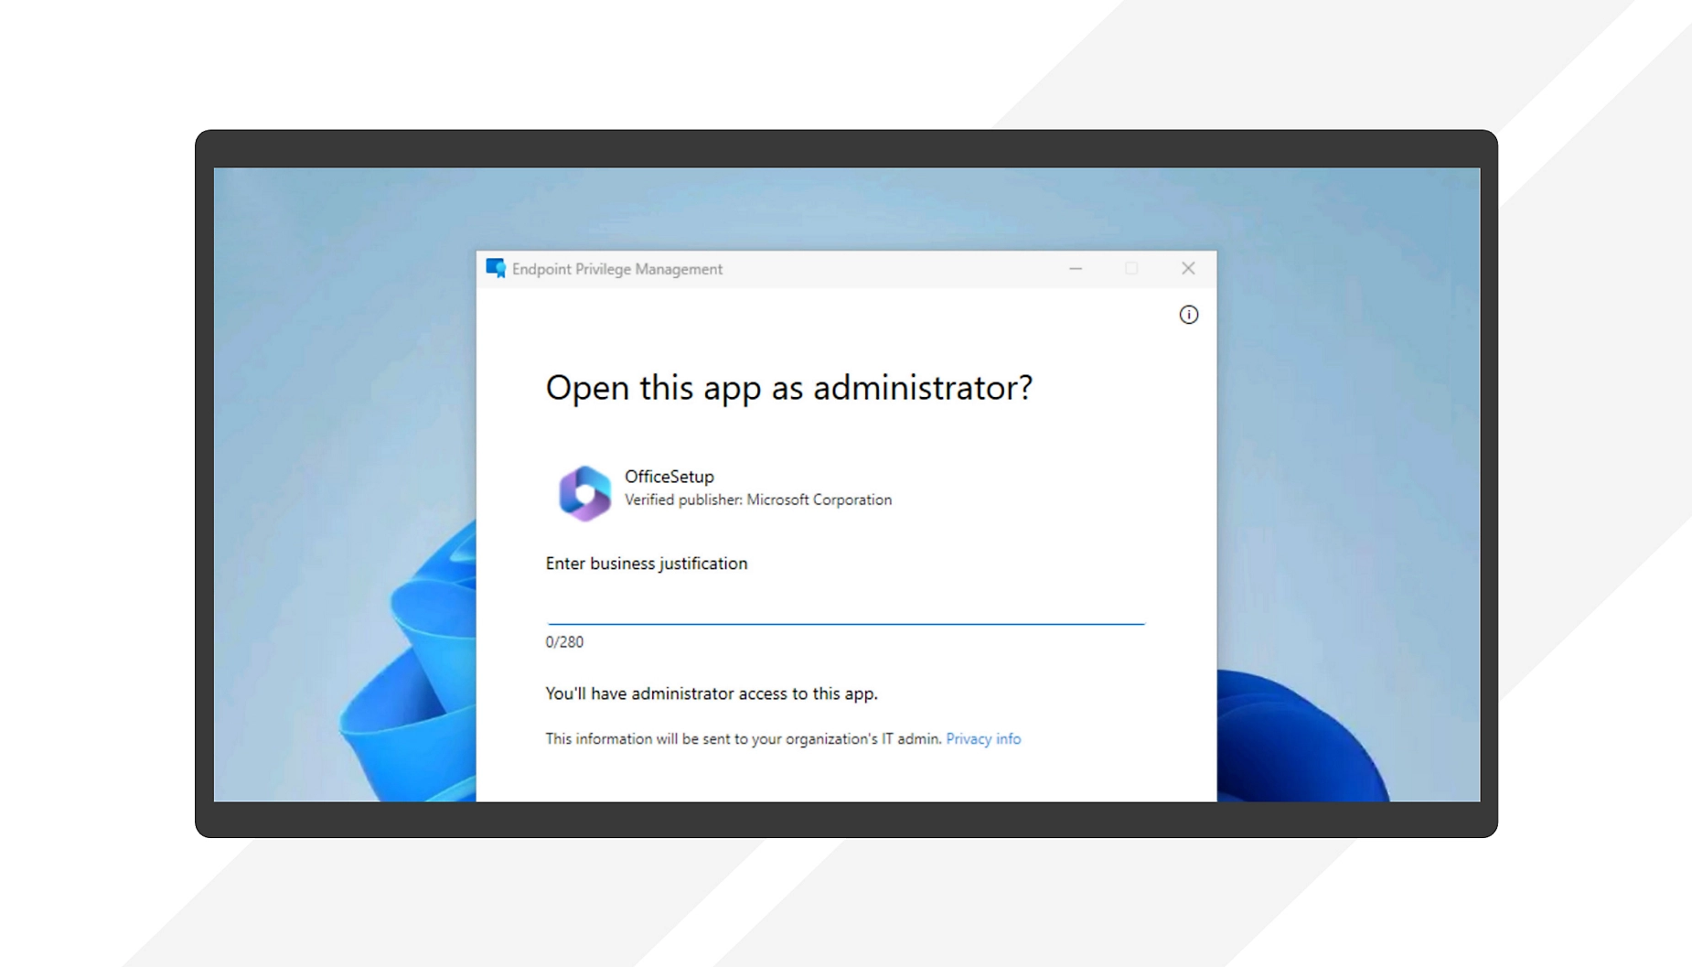The height and width of the screenshot is (967, 1692).
Task: Minimize the Endpoint Privilege Management window
Action: pyautogui.click(x=1076, y=268)
